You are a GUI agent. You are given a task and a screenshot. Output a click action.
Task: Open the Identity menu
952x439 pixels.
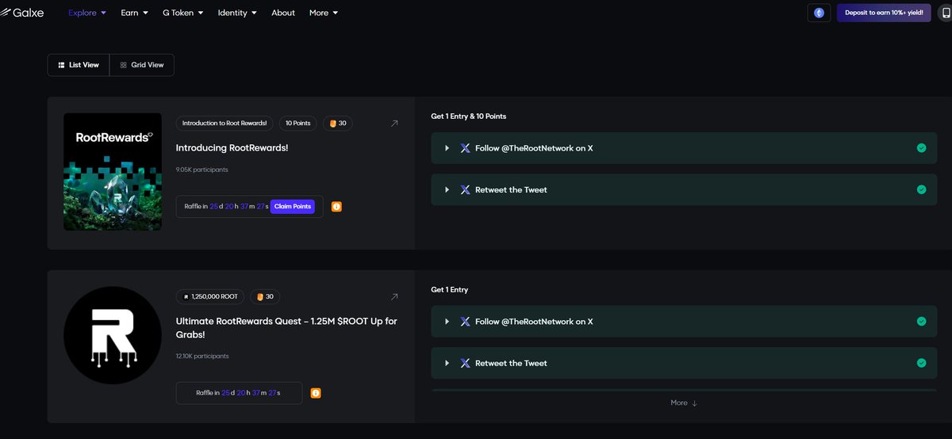237,13
